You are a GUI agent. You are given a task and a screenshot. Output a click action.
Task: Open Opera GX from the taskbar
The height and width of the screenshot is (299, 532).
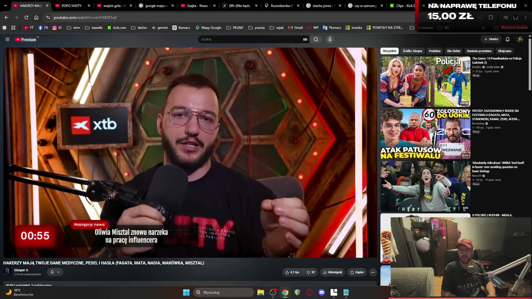click(309, 292)
